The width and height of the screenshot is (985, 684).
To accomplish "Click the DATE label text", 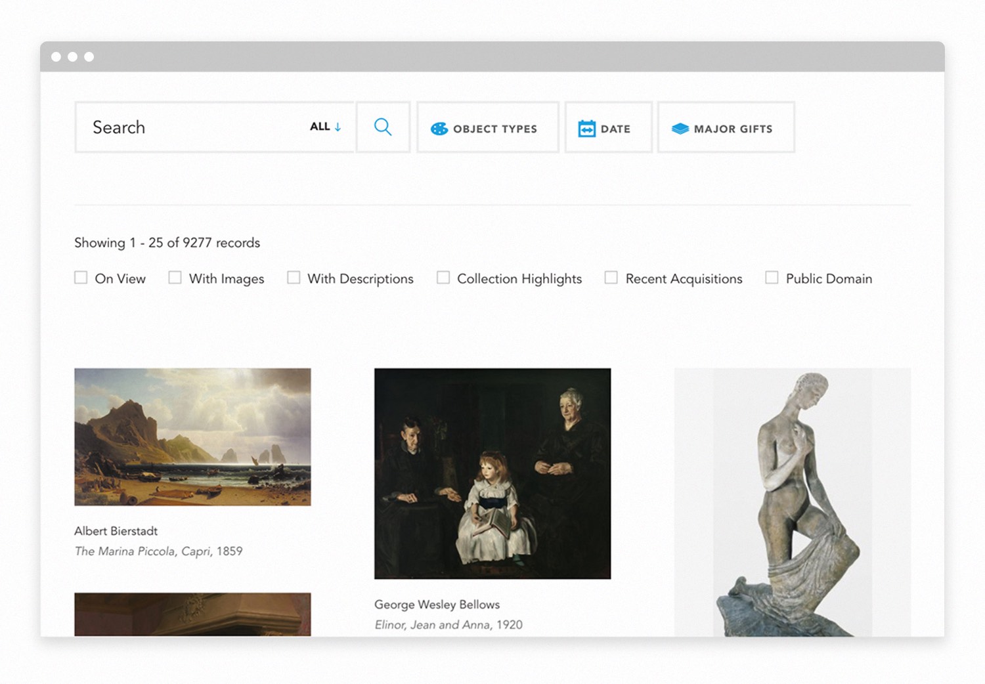I will 615,129.
